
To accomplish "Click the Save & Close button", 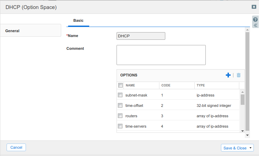I will tap(234, 148).
